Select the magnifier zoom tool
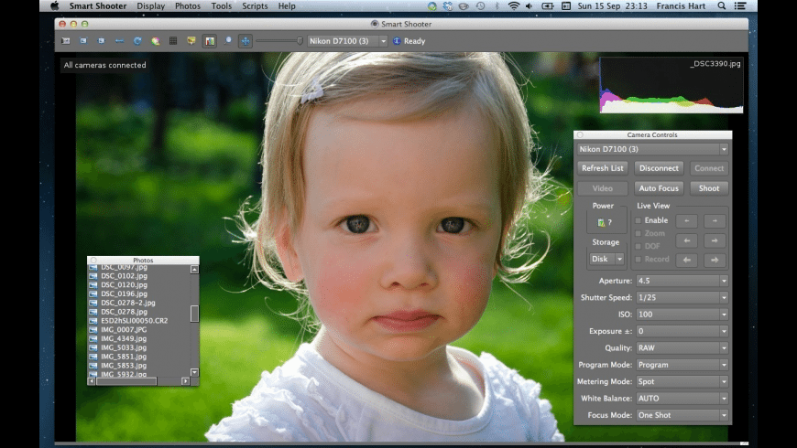Viewport: 797px width, 448px height. click(228, 41)
